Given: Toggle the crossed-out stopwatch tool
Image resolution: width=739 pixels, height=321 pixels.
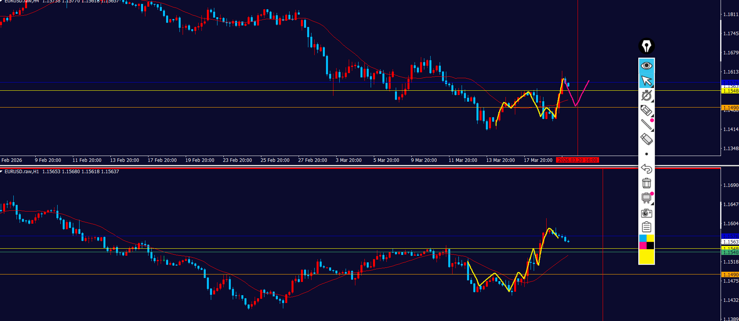Looking at the screenshot, I should tap(646, 95).
